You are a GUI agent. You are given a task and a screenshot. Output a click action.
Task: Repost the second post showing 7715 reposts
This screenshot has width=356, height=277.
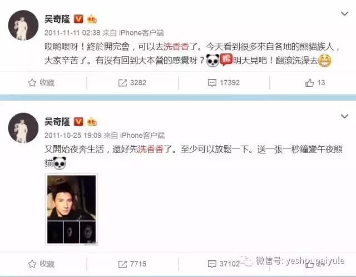[132, 264]
